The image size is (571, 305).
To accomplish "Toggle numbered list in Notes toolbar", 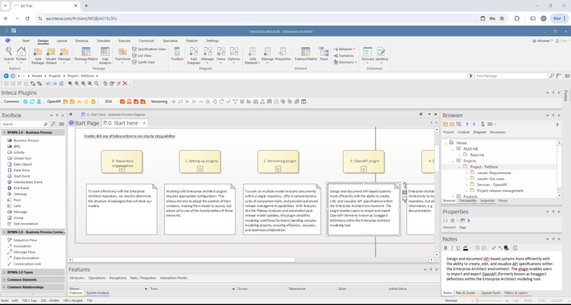I will (485, 248).
